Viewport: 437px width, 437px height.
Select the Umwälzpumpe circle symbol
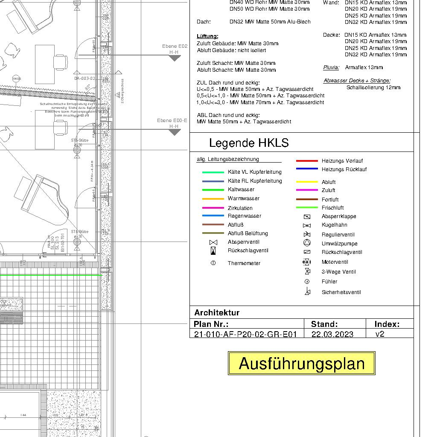click(x=307, y=243)
